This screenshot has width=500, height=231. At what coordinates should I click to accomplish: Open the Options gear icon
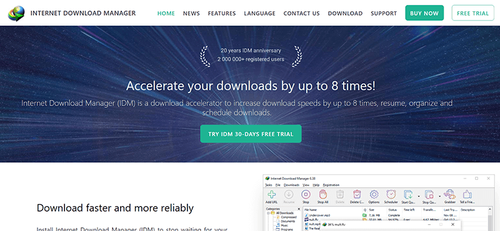pyautogui.click(x=374, y=194)
